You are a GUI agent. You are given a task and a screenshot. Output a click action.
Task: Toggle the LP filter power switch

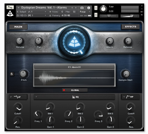11,97
